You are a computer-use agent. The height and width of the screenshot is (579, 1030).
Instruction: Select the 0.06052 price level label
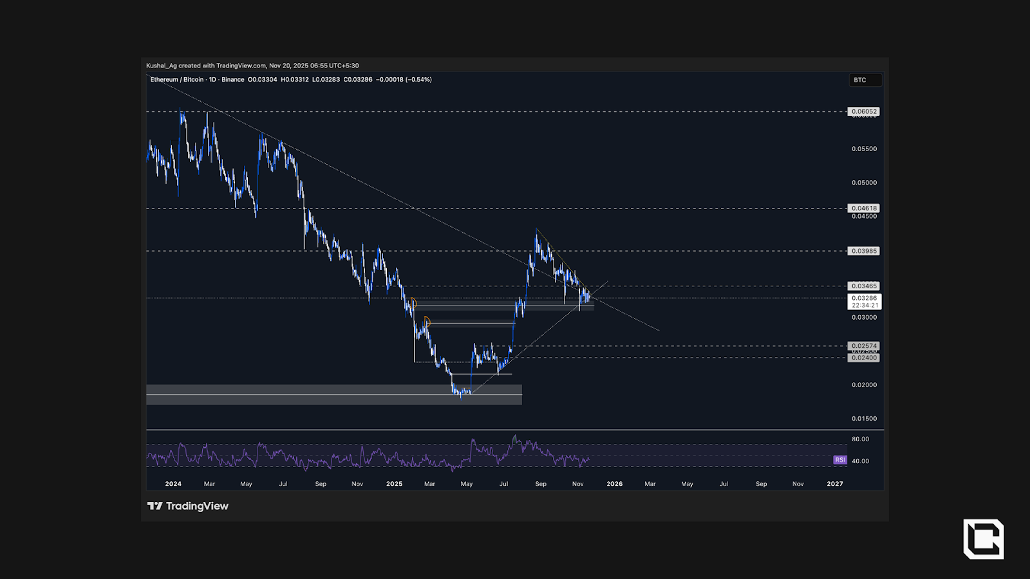863,111
